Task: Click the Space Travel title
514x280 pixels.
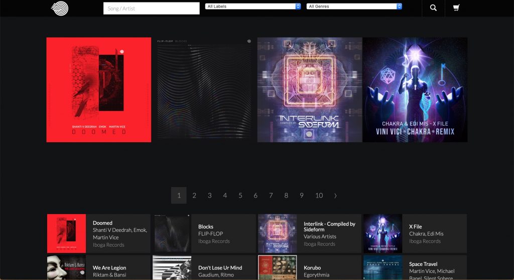Action: tap(423, 264)
